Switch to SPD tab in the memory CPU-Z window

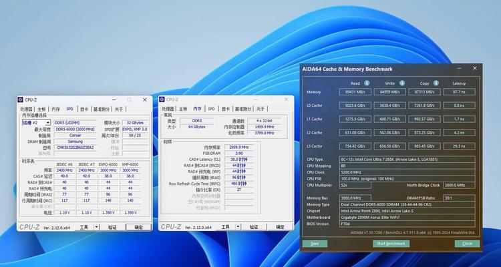coord(212,109)
